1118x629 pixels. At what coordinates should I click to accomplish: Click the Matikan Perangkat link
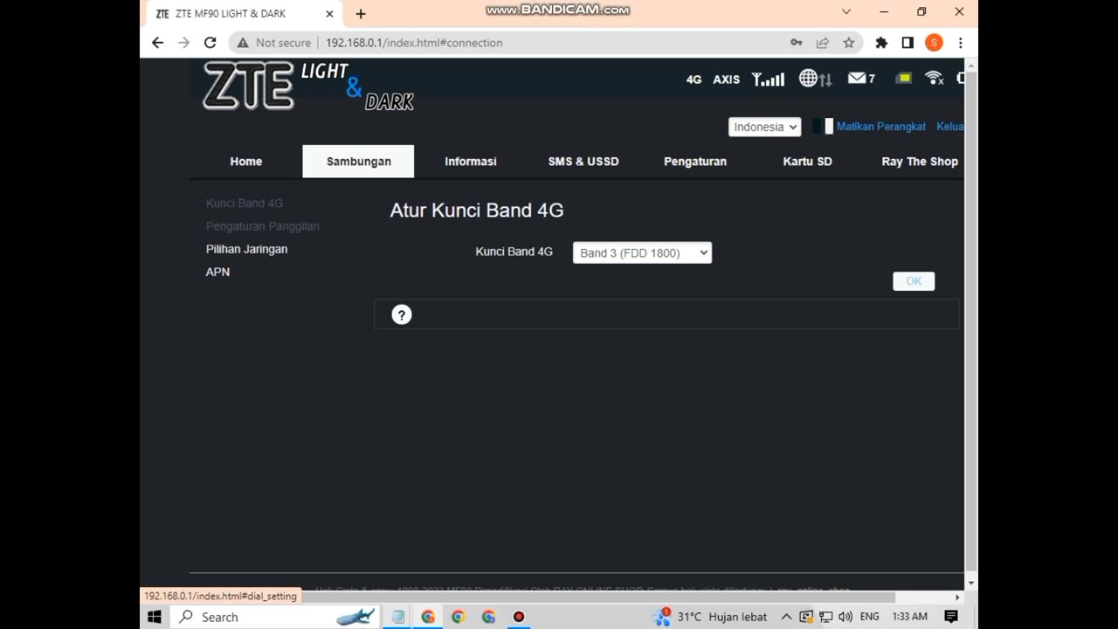click(880, 127)
